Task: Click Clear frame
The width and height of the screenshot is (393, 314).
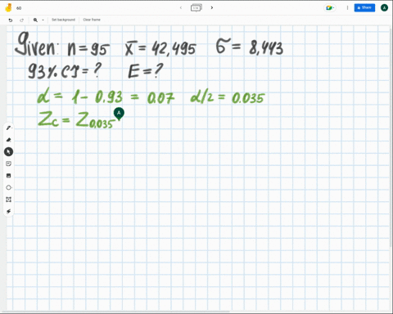Action: pos(92,20)
